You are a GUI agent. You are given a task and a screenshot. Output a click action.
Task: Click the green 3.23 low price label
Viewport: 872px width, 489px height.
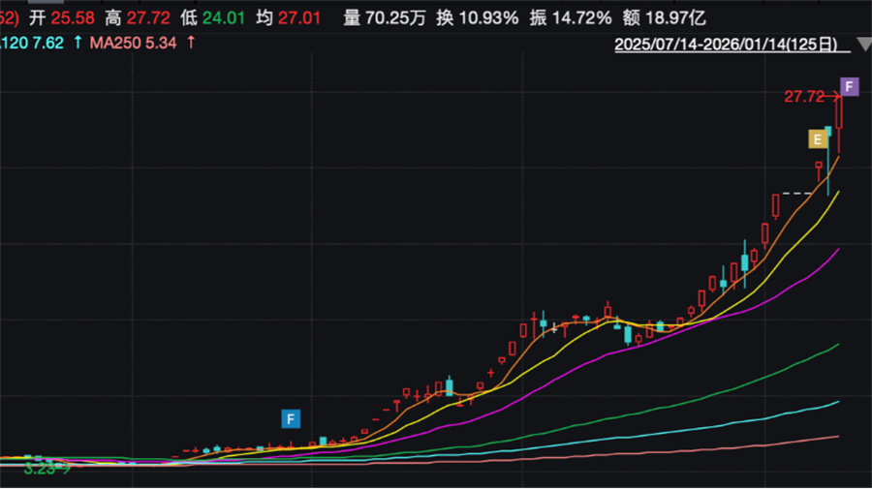[x=40, y=468]
